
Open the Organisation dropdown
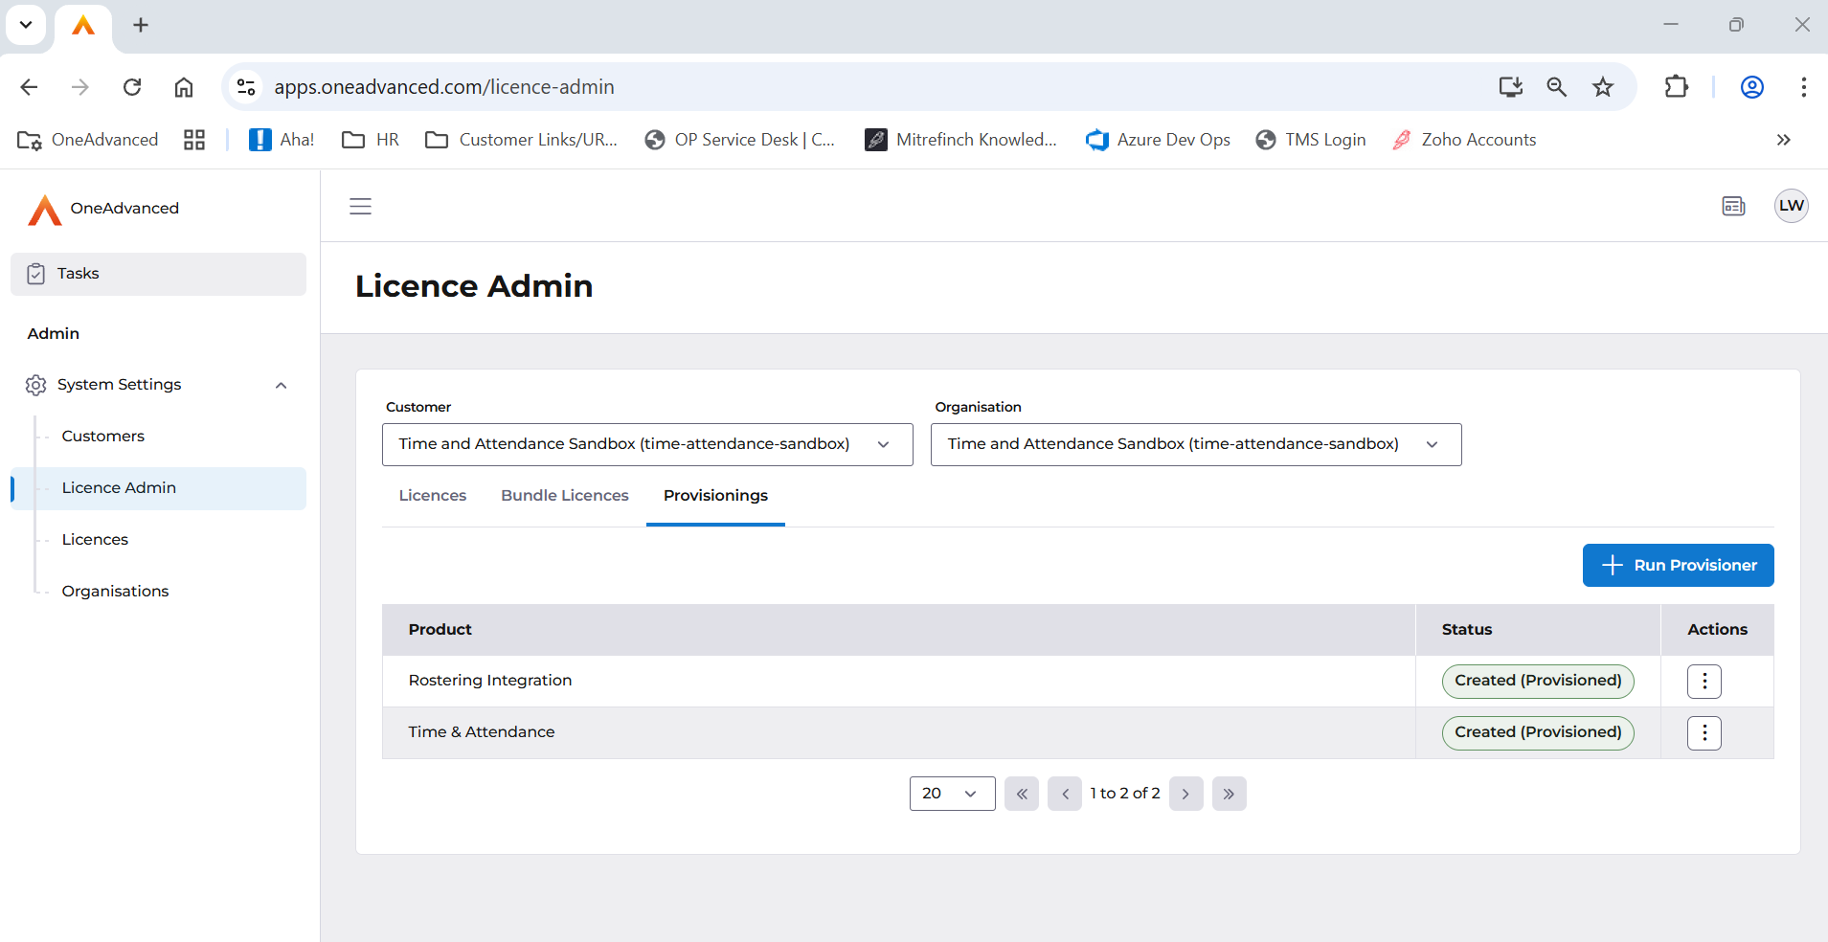point(1196,444)
